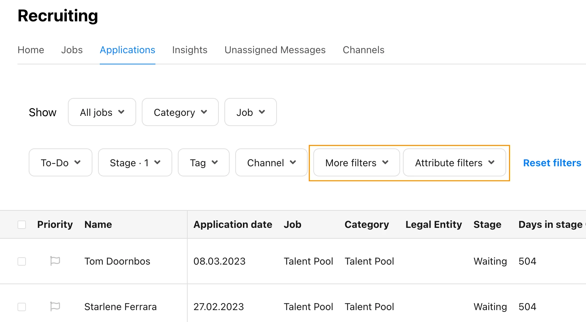
Task: Sort by Days in stage column header
Action: (x=550, y=224)
